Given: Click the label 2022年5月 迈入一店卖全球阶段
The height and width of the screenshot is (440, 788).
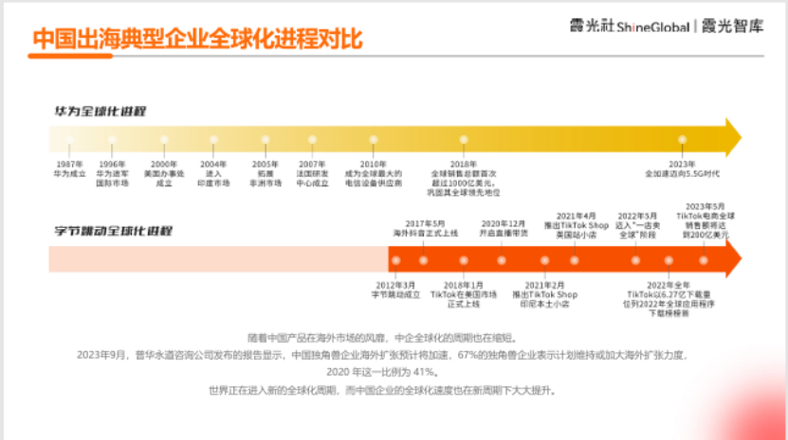Looking at the screenshot, I should pyautogui.click(x=637, y=226).
